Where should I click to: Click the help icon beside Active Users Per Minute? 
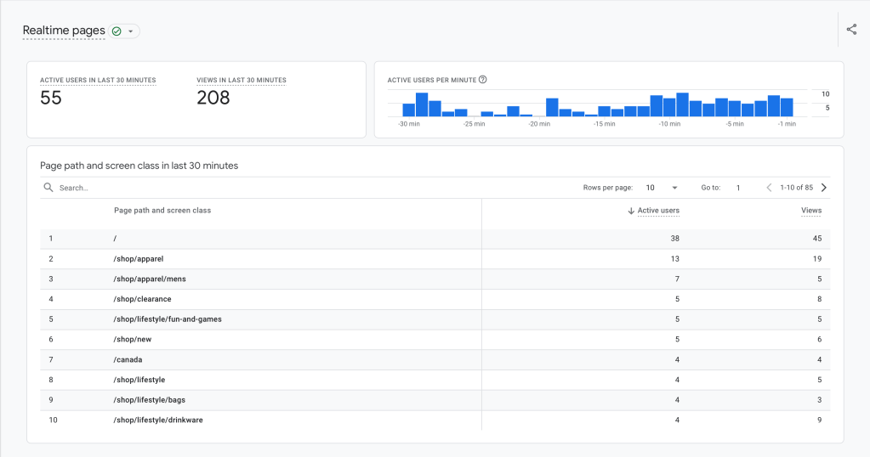pos(483,80)
